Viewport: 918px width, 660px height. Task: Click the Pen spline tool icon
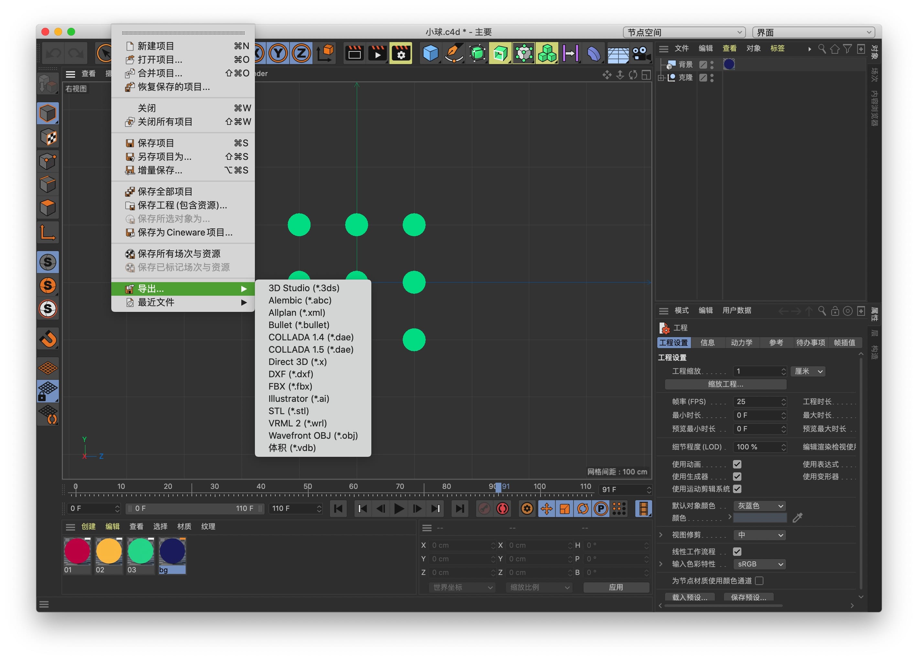453,53
